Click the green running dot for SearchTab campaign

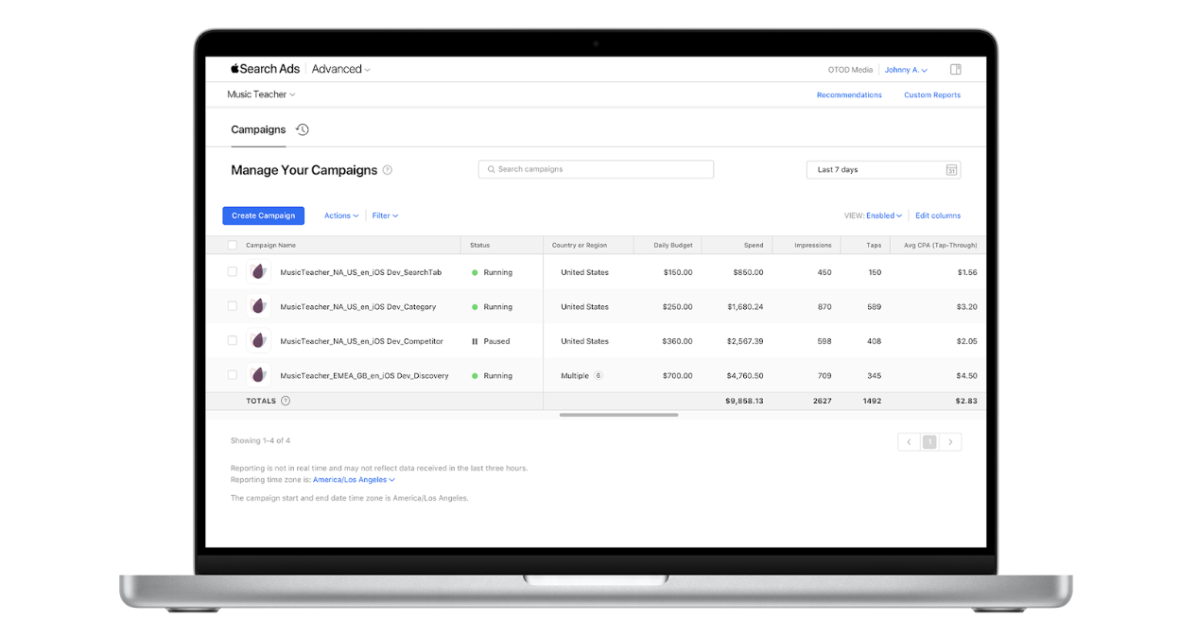tap(475, 272)
